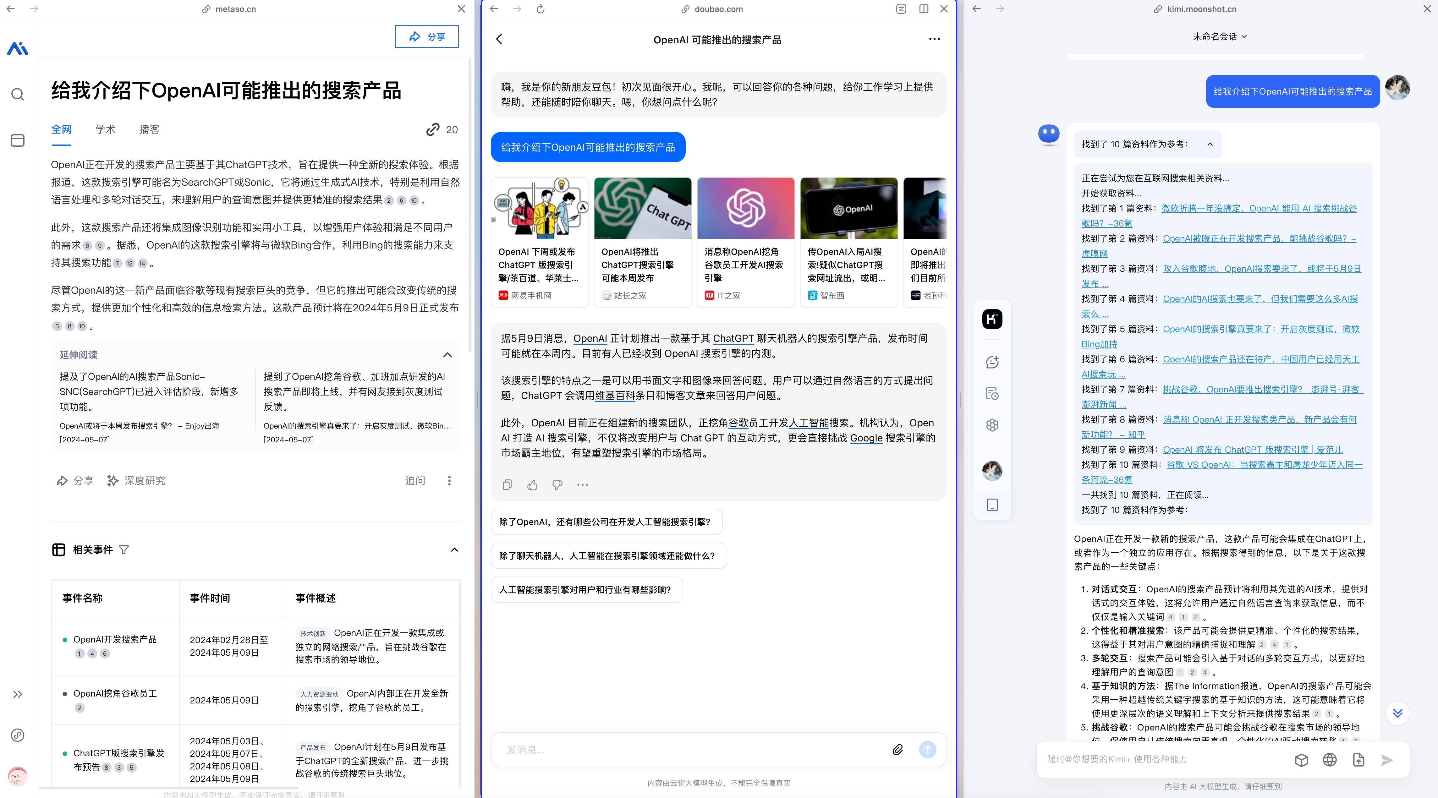Reload the doubao.com page

coord(540,9)
